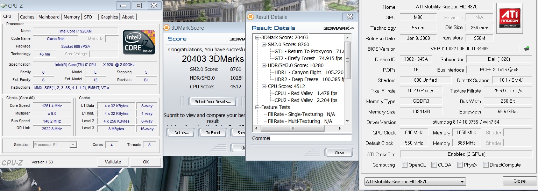The image size is (538, 191).
Task: Click the 3DMark06 logo in Result Details
Action: pyautogui.click(x=339, y=28)
